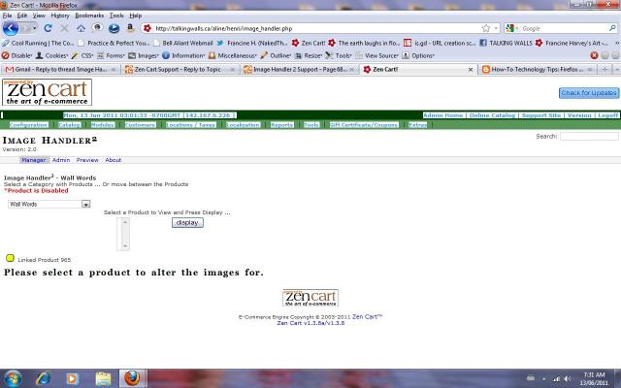Viewport: 621px width, 388px height.
Task: Open Localization admin menu
Action: pos(244,125)
